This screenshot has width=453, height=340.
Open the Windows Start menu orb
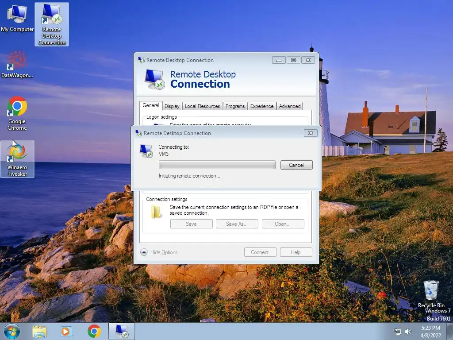(x=12, y=331)
